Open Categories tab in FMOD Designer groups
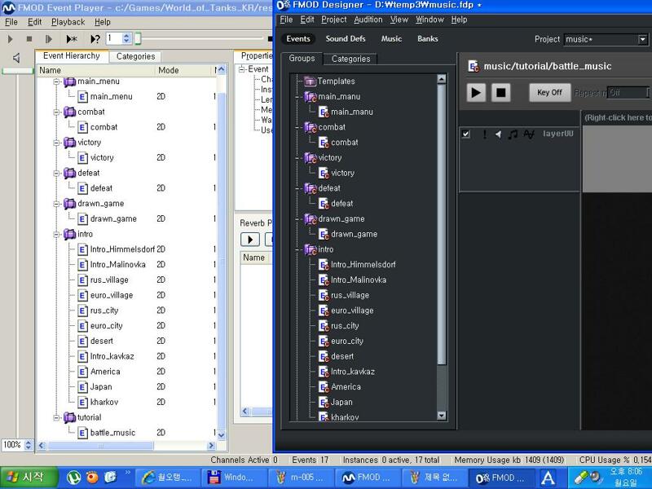Viewport: 652px width, 489px height. click(x=350, y=59)
